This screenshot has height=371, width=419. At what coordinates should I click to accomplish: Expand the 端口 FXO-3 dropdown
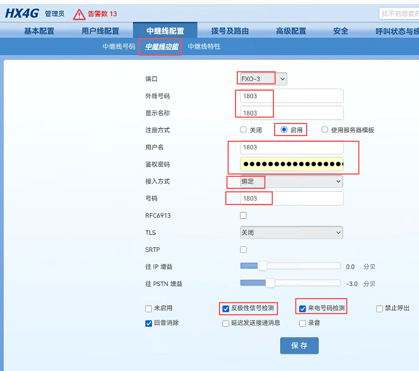[264, 79]
